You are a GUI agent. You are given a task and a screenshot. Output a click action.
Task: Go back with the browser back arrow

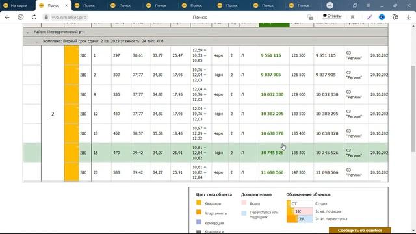pos(7,18)
